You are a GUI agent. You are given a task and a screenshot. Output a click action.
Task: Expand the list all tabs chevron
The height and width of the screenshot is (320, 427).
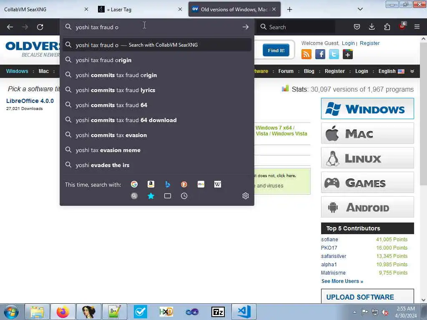click(360, 9)
